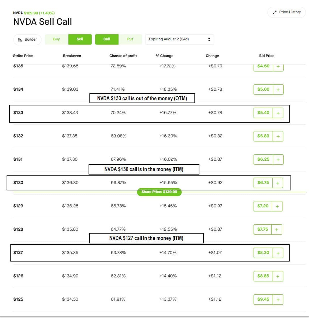Viewport: 309px width, 318px height.
Task: Open the Builder tool
Action: tap(27, 40)
